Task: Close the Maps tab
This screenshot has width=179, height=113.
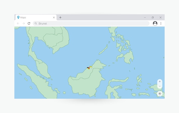Action: click(54, 17)
